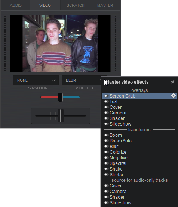This screenshot has width=178, height=207.
Task: Pin the Master video effects panel
Action: point(172,82)
